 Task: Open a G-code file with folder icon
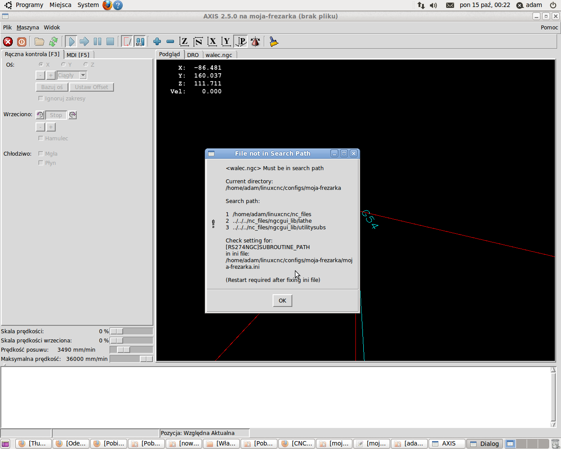click(x=39, y=42)
